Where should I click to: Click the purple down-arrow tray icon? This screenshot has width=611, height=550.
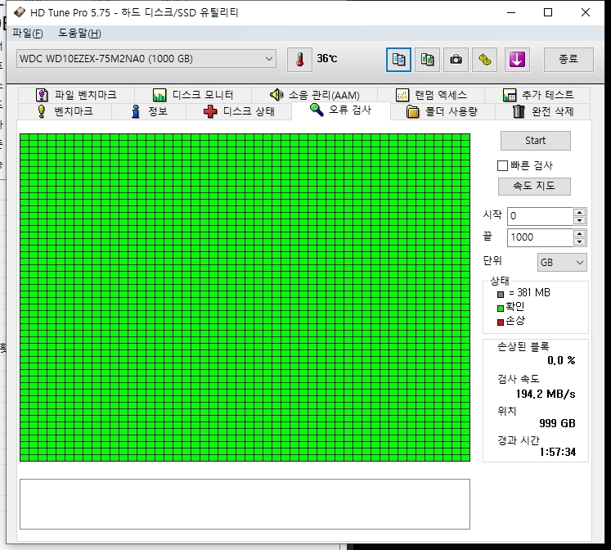517,60
